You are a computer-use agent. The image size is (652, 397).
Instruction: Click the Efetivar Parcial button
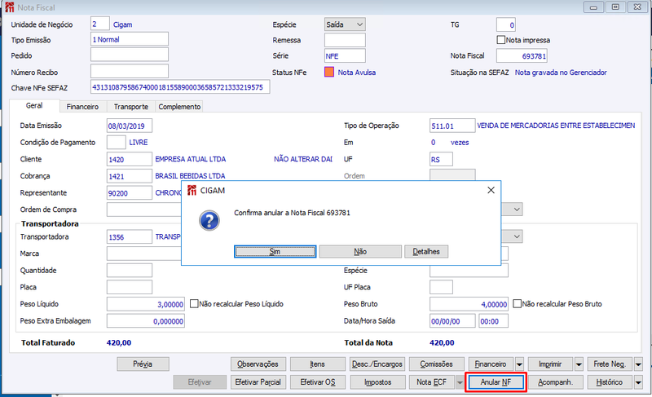click(x=258, y=382)
